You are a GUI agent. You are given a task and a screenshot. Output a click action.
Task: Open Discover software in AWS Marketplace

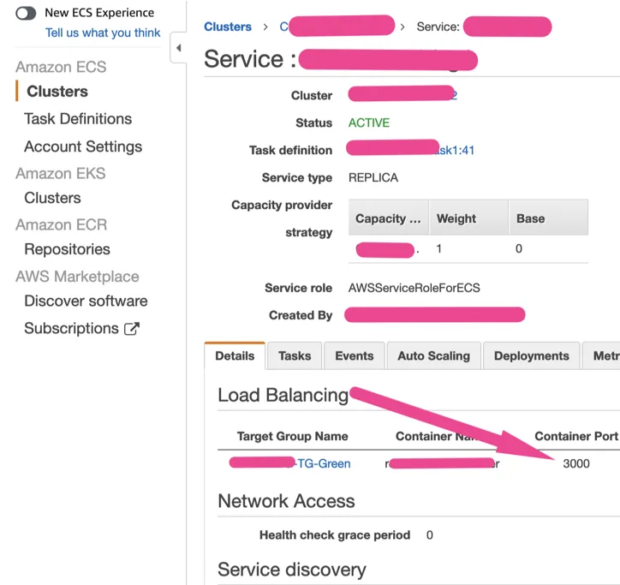click(86, 301)
